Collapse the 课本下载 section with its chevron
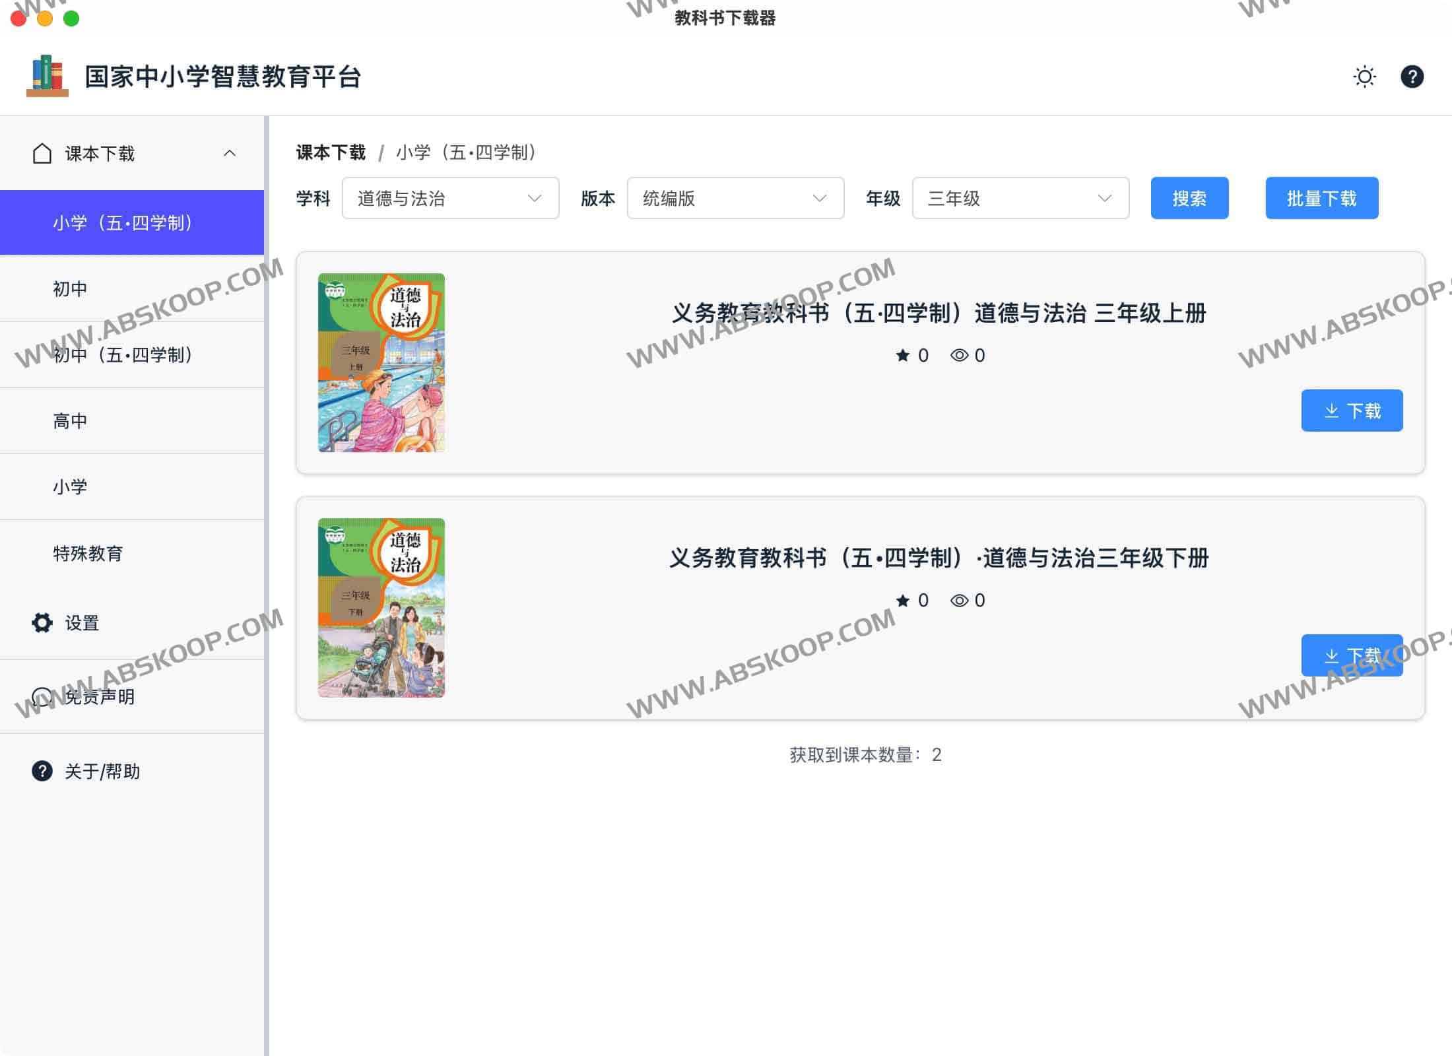The width and height of the screenshot is (1452, 1056). (x=230, y=153)
